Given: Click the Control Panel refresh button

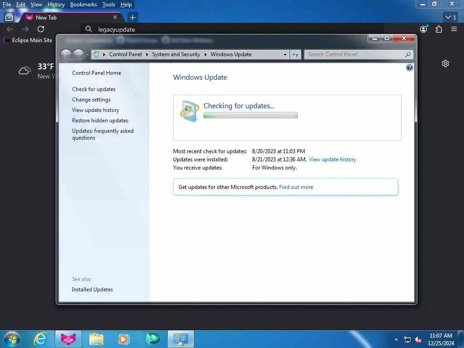Looking at the screenshot, I should [295, 55].
